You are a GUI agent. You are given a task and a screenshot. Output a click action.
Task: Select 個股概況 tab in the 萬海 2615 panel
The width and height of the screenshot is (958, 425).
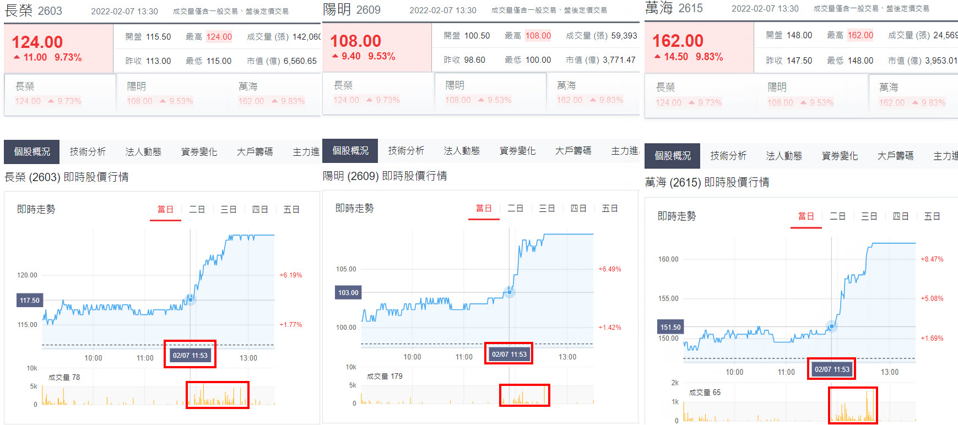click(x=673, y=156)
